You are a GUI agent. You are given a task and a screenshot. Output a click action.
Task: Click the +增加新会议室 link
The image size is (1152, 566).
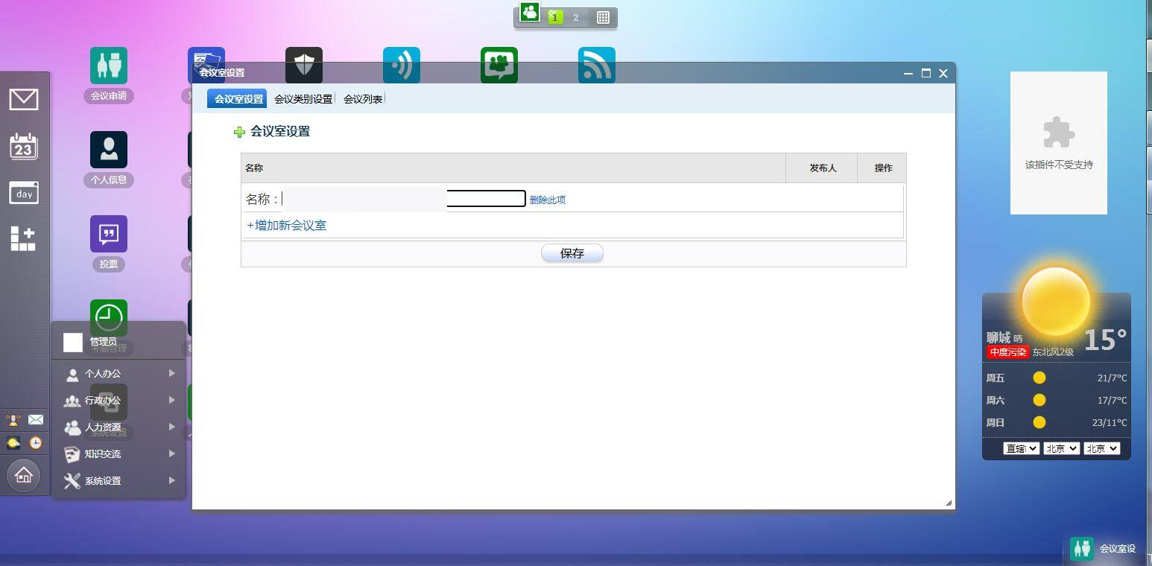286,225
